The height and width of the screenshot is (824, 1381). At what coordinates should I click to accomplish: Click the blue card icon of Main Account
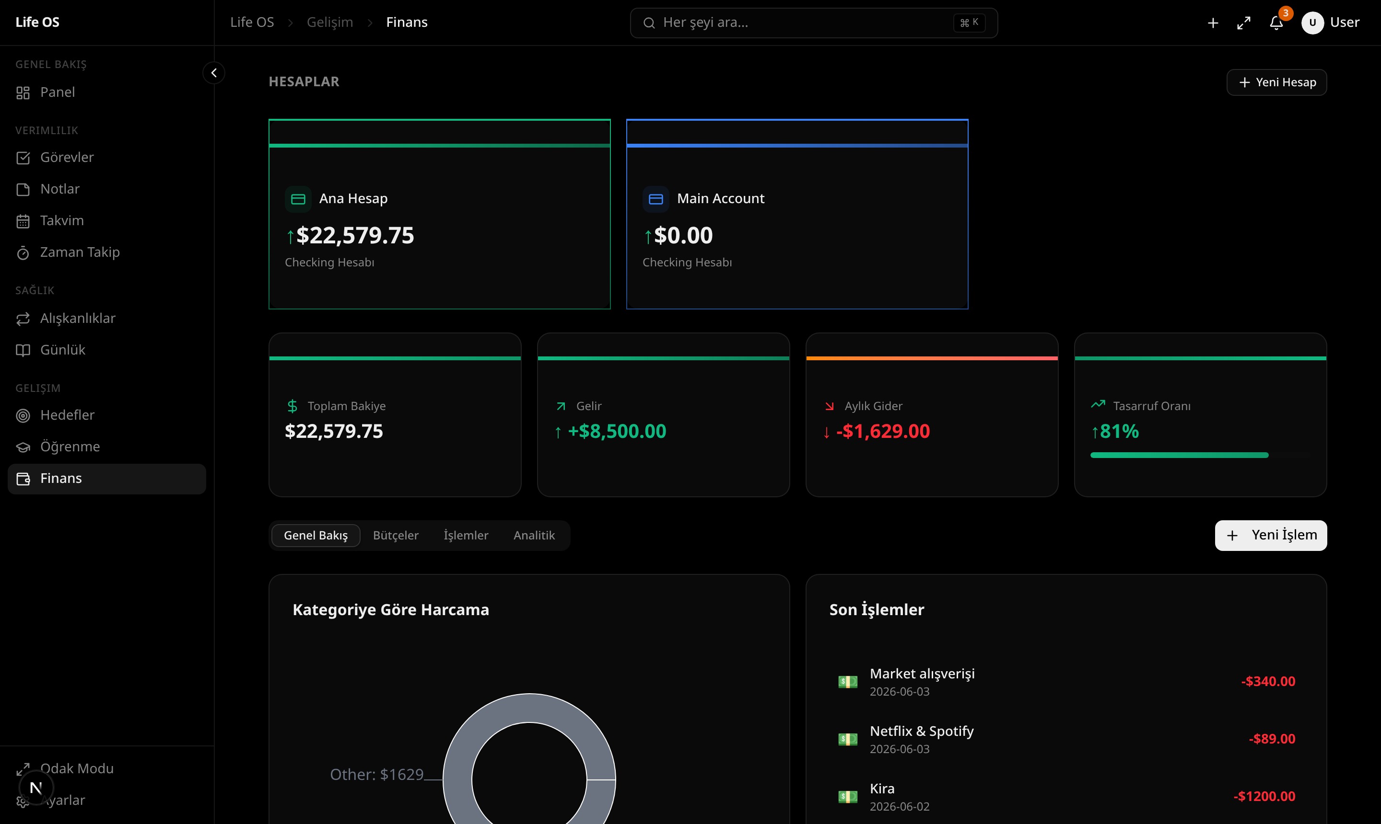[x=656, y=199]
